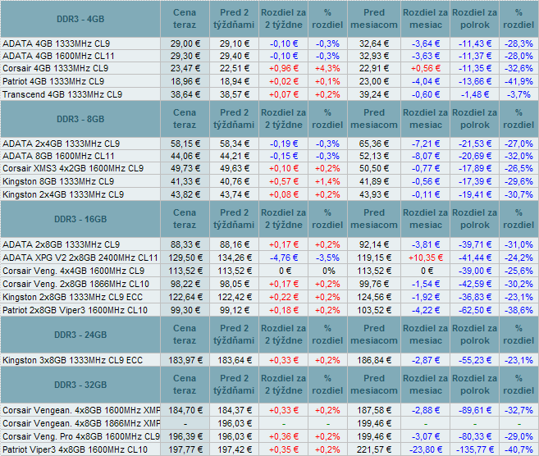This screenshot has height=456, width=539.
Task: Click Pred mesiacom header in DDR3 - 8GB section
Action: click(374, 119)
